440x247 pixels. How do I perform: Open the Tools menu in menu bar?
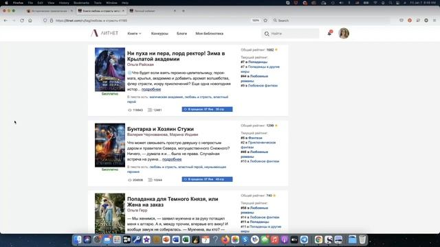coord(98,3)
